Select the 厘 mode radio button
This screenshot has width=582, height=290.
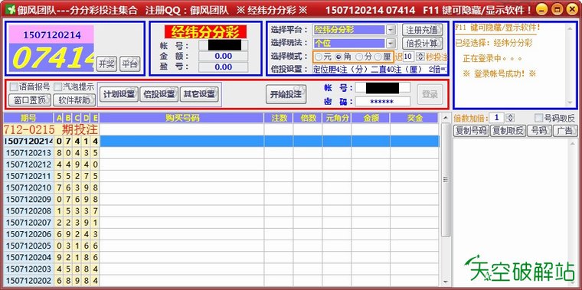tap(378, 57)
